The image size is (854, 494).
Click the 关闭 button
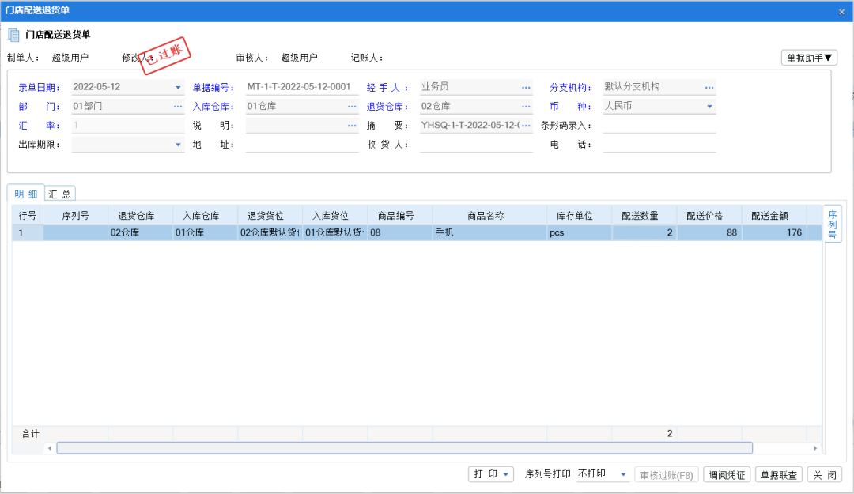(x=825, y=474)
